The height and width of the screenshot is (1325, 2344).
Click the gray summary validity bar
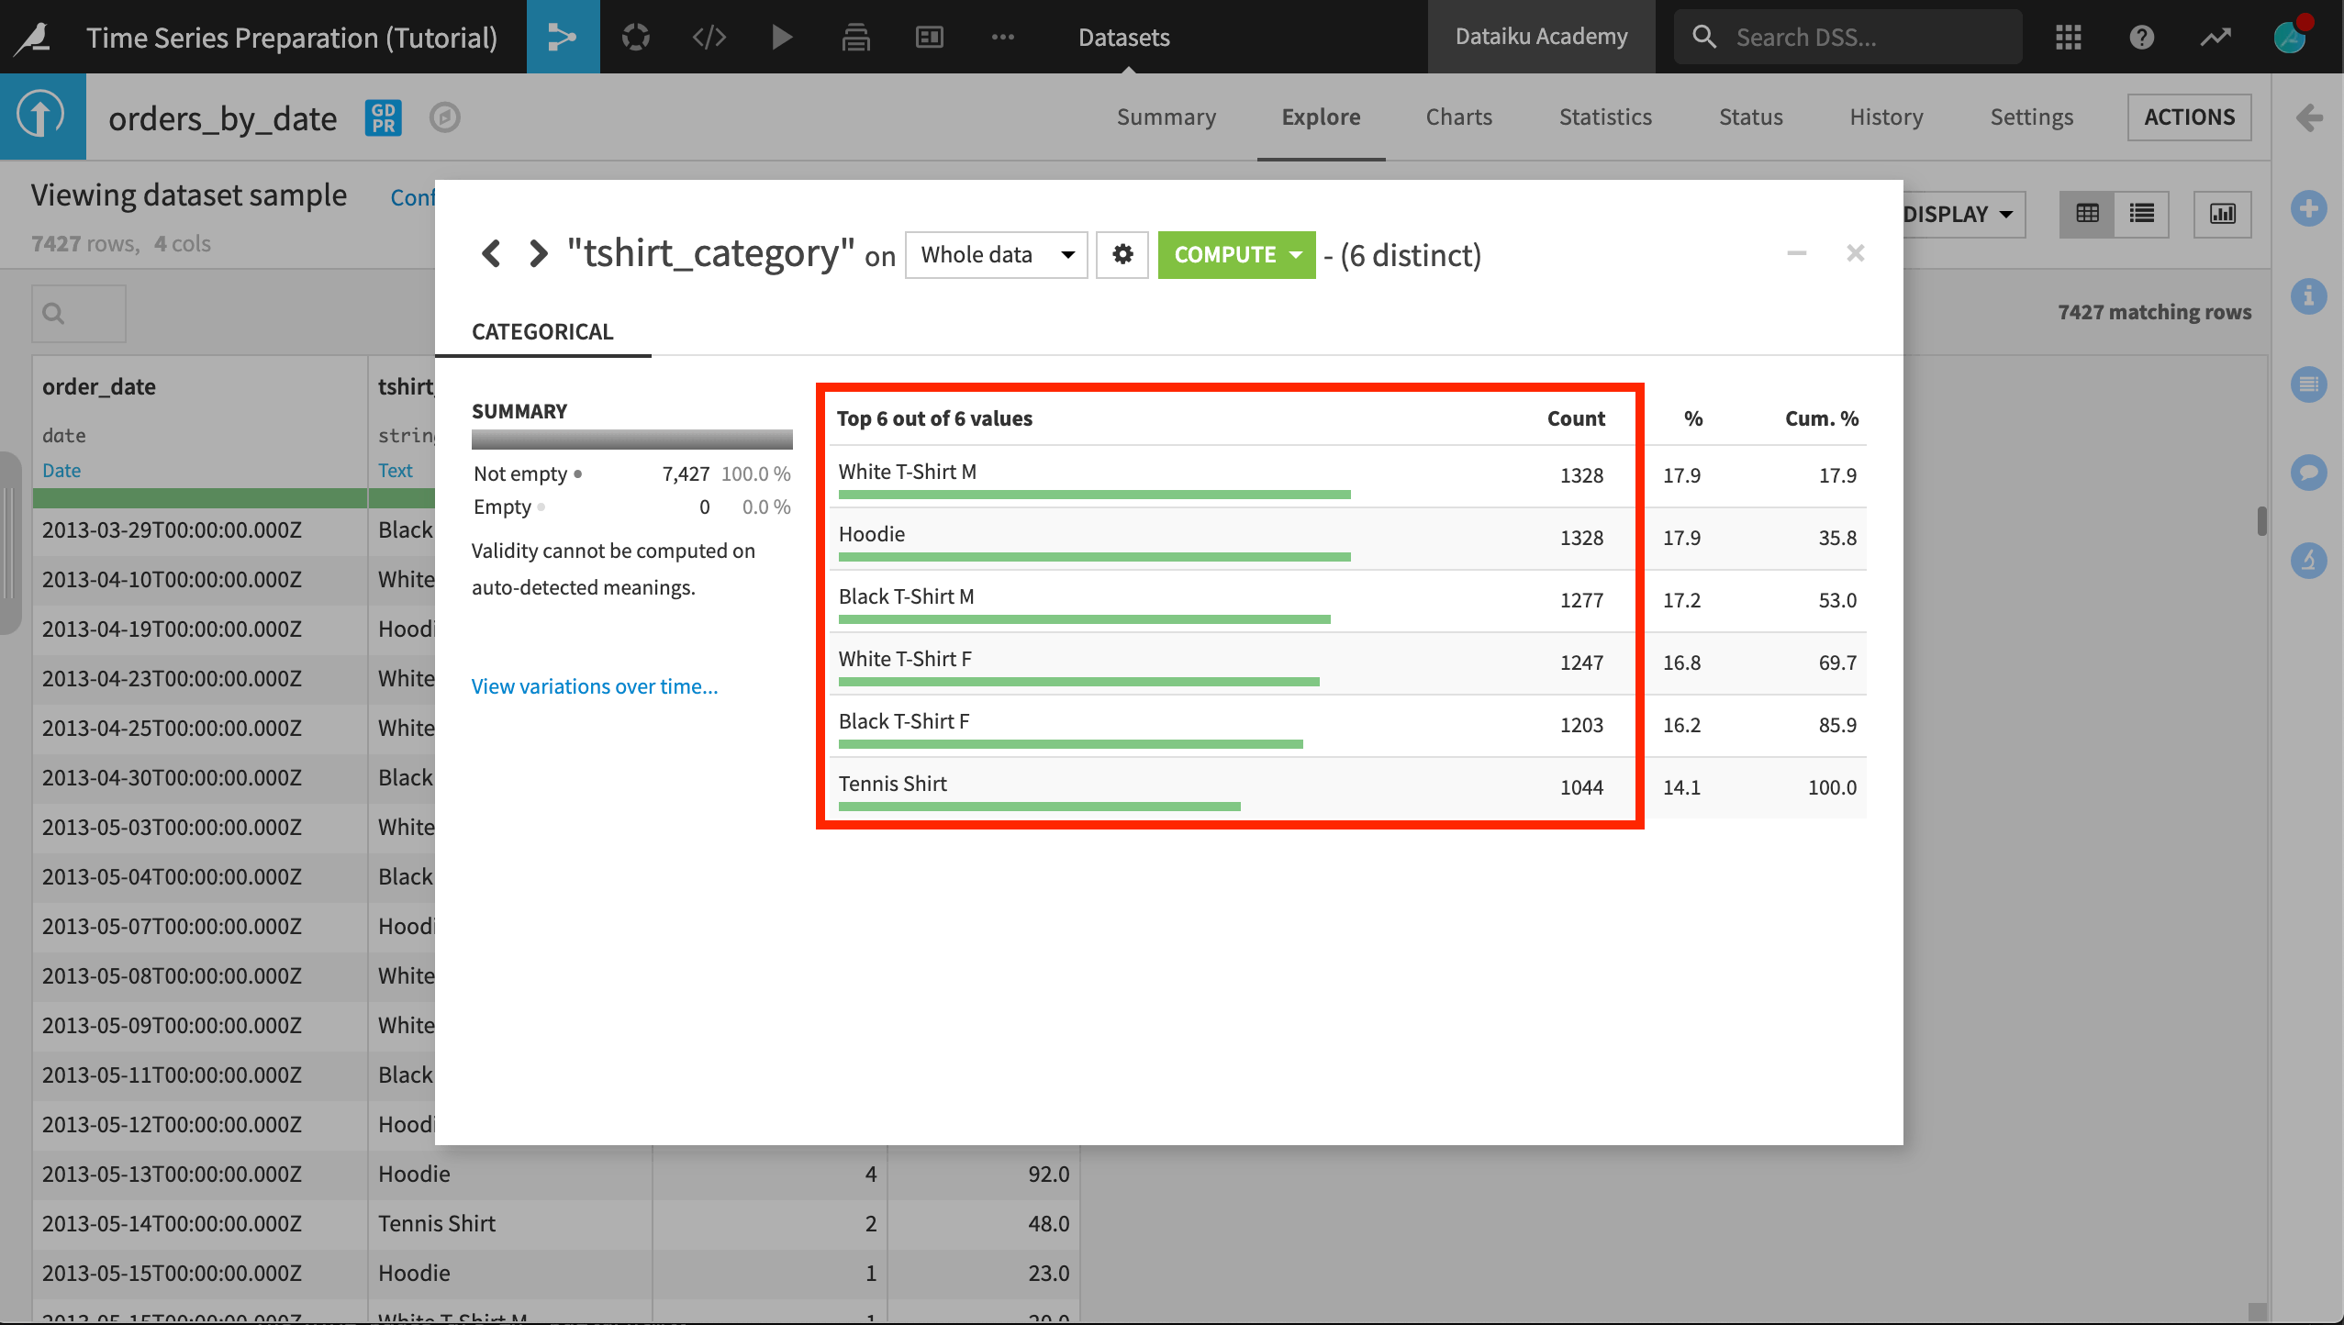pos(631,439)
